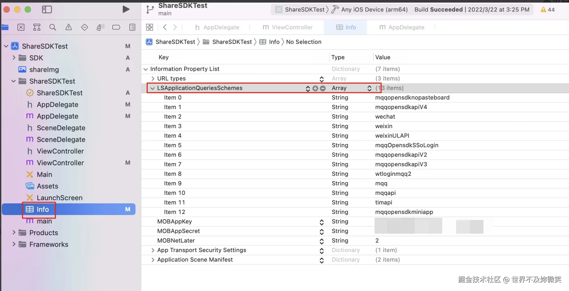Collapse the LSApplicationQueriesSchemes array
569x291 pixels.
(x=153, y=88)
